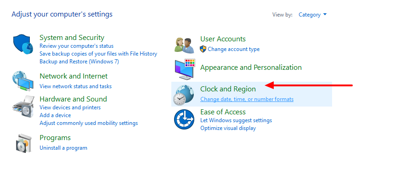Screen dimensions: 395x186
Task: Open the Clock and Region category
Action: point(228,89)
